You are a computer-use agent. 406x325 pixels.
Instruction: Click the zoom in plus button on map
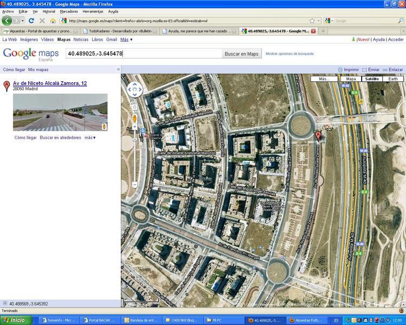click(x=135, y=127)
